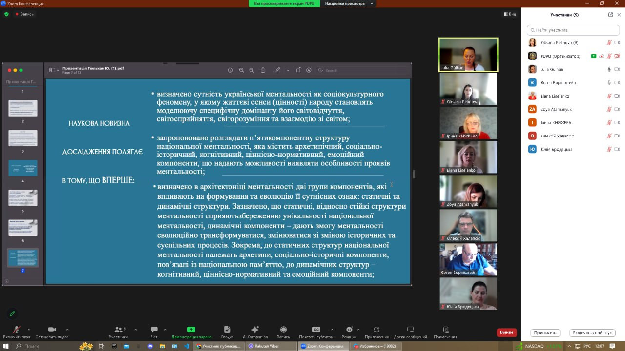The width and height of the screenshot is (625, 351).
Task: Toggle Євген Борінштейн's microphone icon
Action: (609, 83)
